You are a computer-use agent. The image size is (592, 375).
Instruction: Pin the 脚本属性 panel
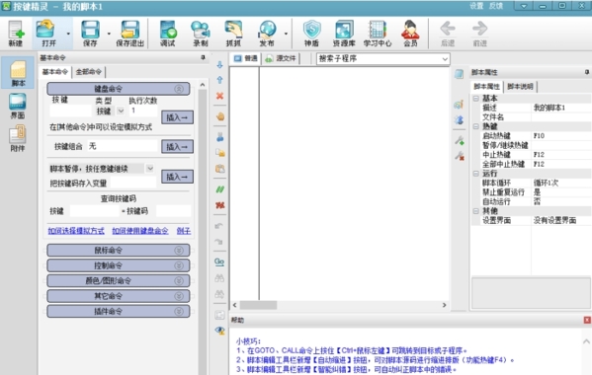point(587,72)
